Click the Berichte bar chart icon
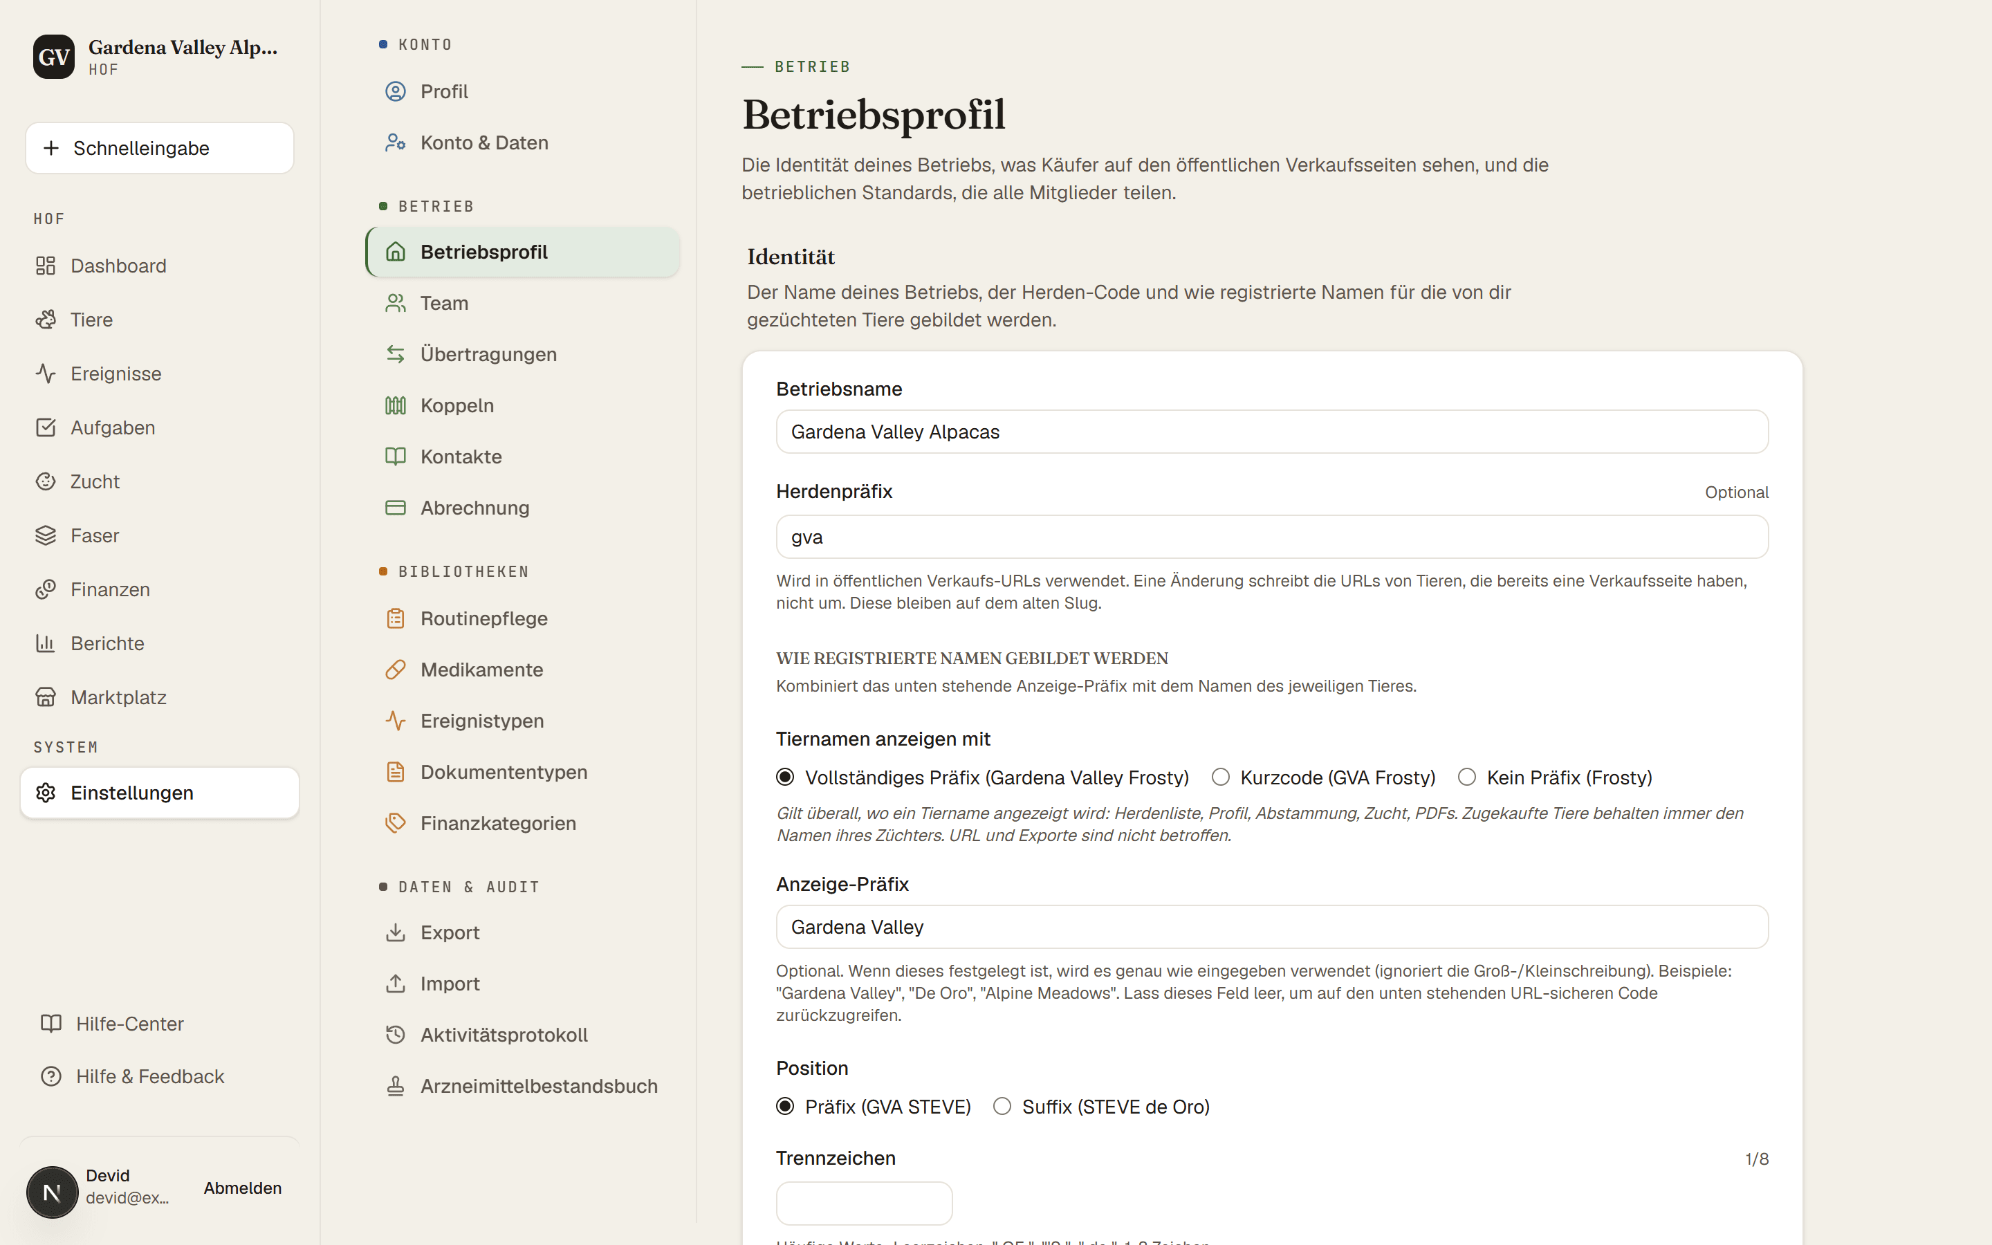This screenshot has height=1245, width=1992. click(45, 643)
